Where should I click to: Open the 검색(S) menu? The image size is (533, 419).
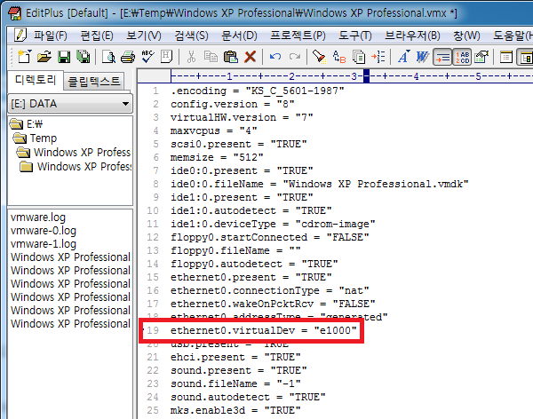(x=191, y=36)
